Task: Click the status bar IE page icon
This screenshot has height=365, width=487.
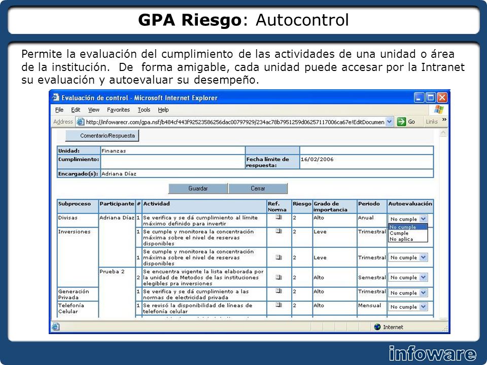Action: point(56,326)
